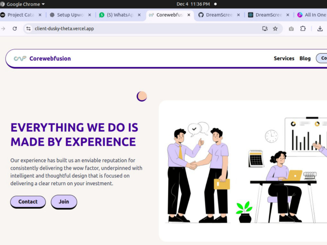Open the Dec 4 11:36 PM clock
327x245 pixels.
pyautogui.click(x=193, y=4)
